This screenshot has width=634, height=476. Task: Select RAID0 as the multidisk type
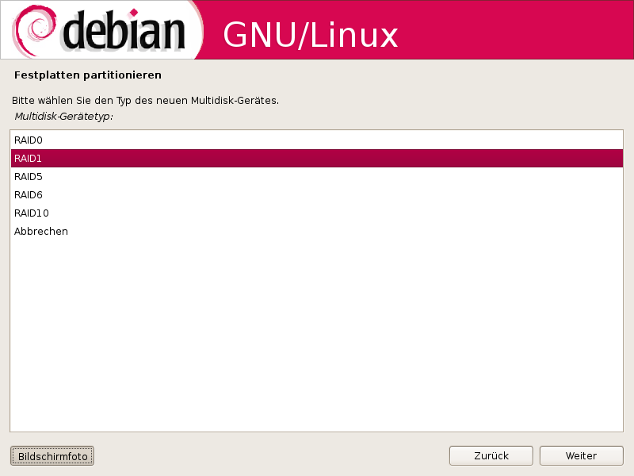coord(316,140)
